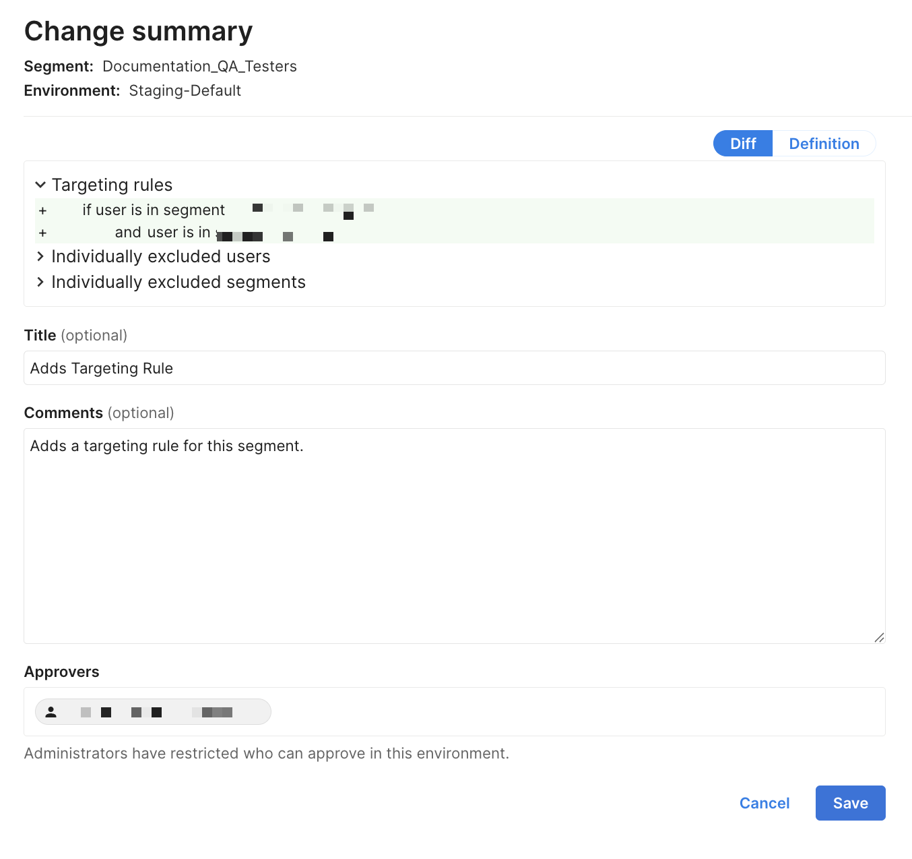Click Individually excluded segments heading text

tap(178, 283)
